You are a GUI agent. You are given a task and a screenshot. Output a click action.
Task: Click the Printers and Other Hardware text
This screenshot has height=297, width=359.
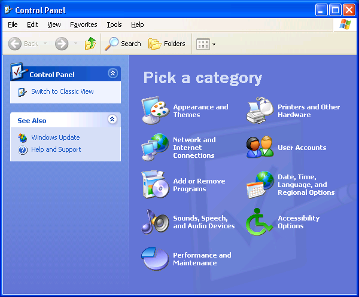(309, 111)
